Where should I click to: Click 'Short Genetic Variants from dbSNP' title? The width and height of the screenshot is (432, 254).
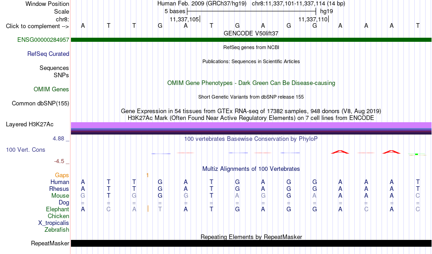pyautogui.click(x=251, y=97)
